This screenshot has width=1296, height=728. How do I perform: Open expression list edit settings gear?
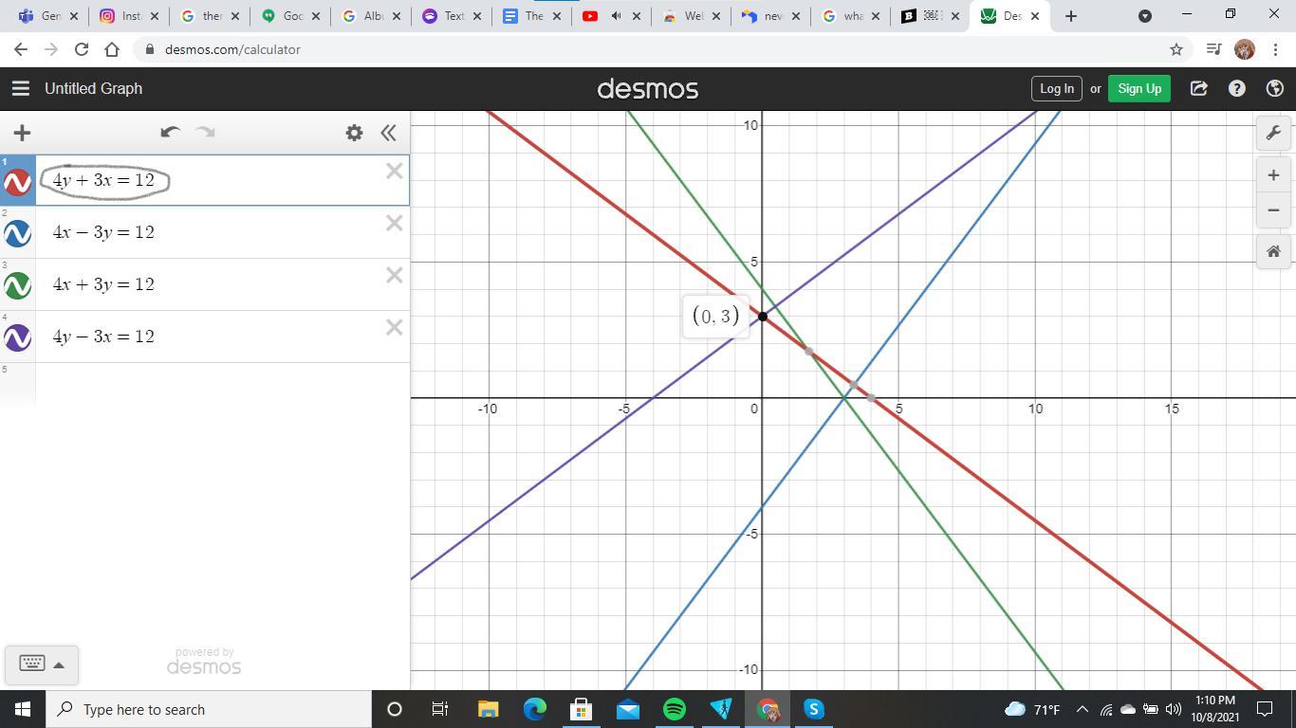coord(354,133)
